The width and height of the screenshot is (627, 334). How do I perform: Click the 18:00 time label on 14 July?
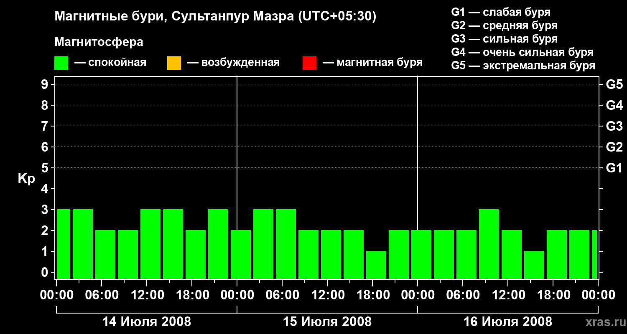coord(192,295)
